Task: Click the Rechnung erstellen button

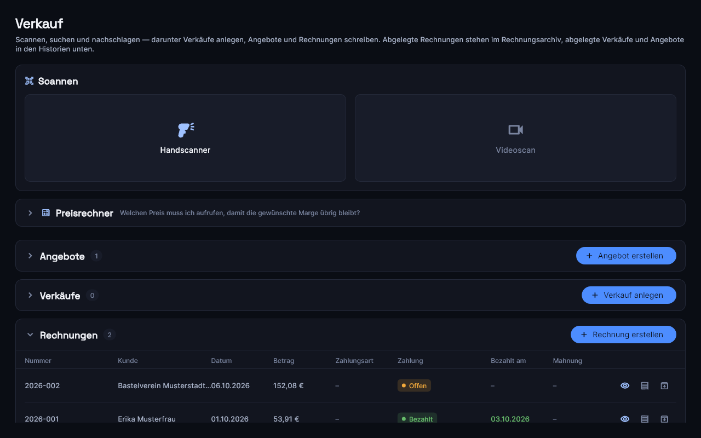Action: [623, 335]
